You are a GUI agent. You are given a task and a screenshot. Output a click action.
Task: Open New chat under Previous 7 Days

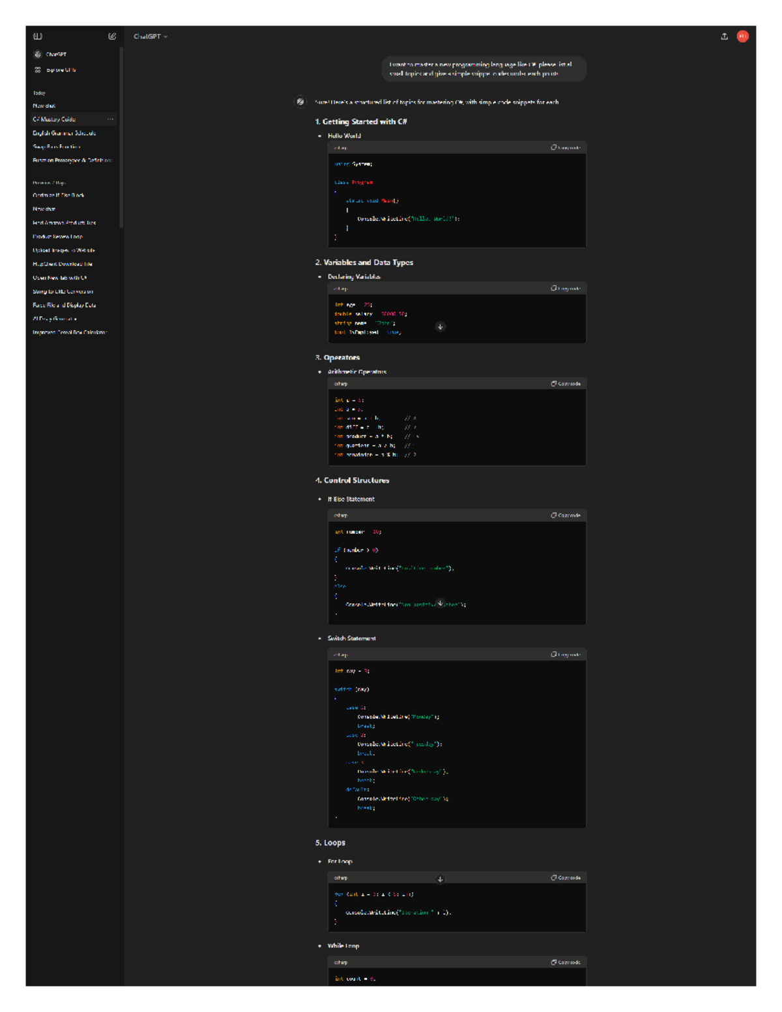point(44,209)
